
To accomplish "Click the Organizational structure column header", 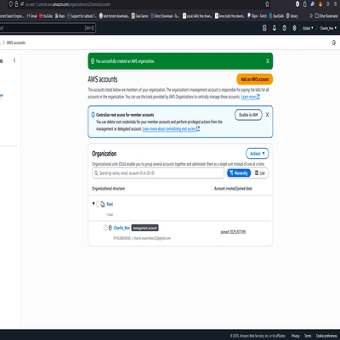I will [x=108, y=189].
